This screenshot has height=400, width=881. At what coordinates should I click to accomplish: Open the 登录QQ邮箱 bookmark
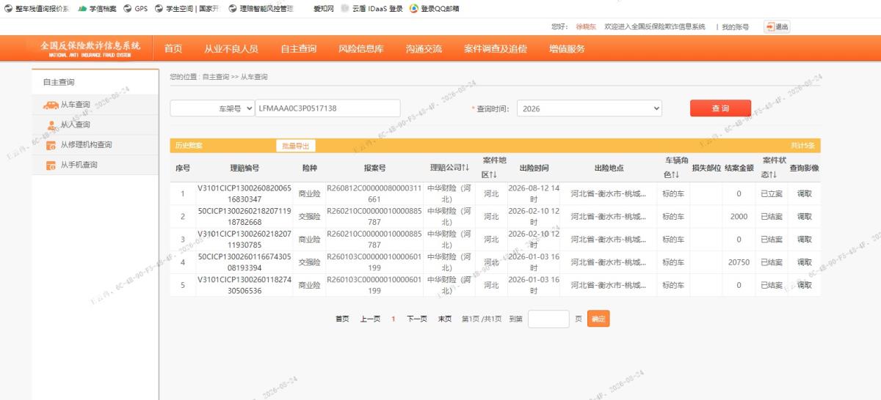pyautogui.click(x=435, y=8)
